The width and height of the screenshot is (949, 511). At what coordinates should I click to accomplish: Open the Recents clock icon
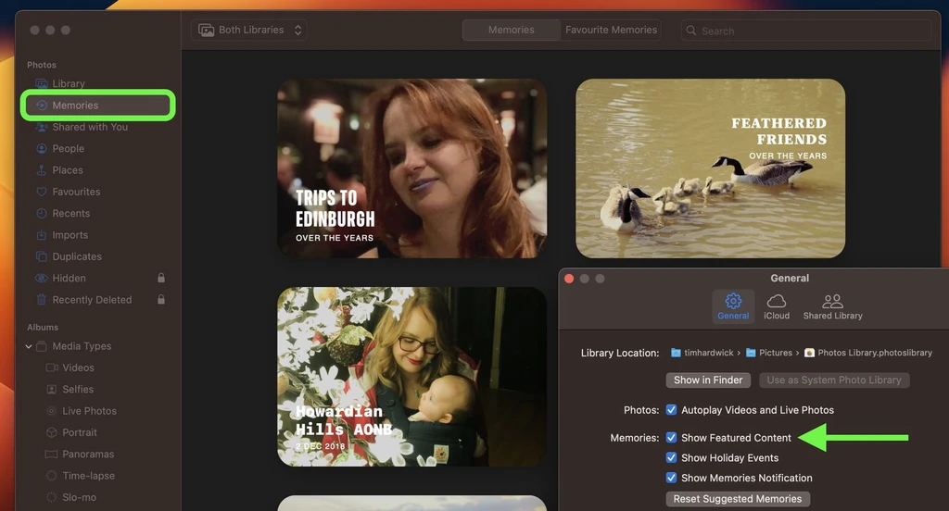pos(41,214)
